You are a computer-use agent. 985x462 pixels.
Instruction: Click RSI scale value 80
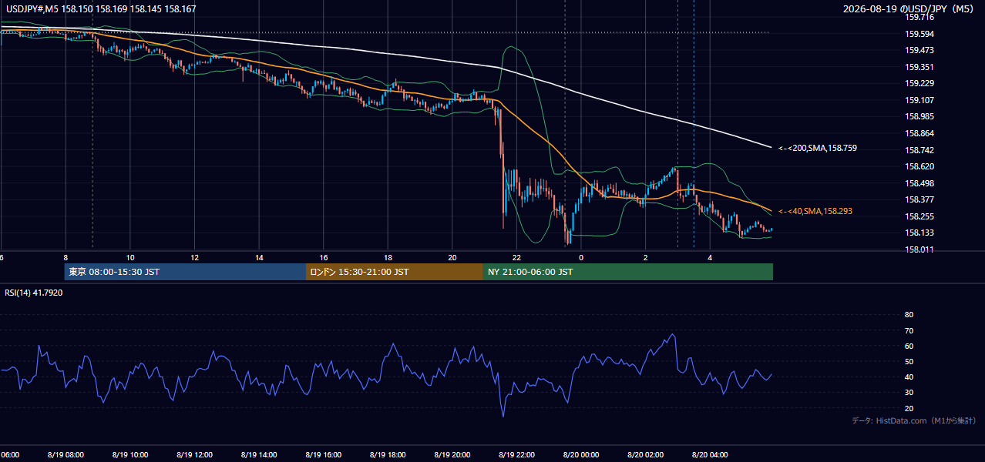909,315
